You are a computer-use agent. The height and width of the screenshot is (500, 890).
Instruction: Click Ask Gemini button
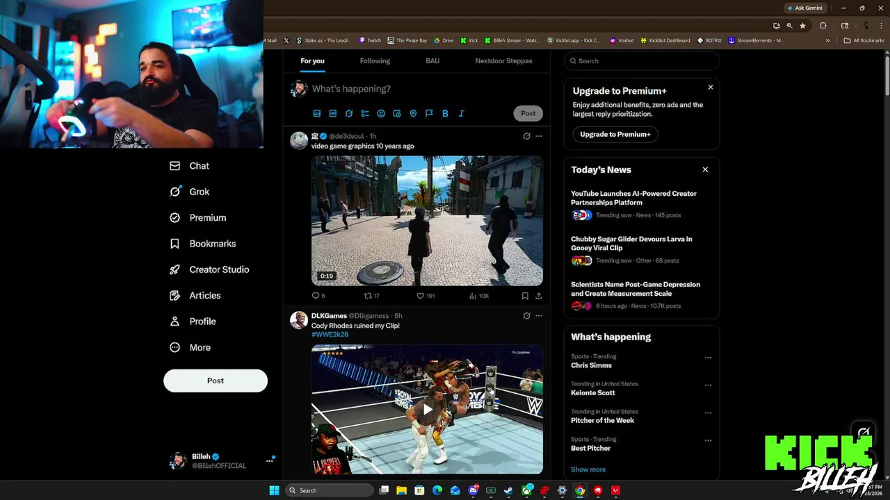(804, 8)
